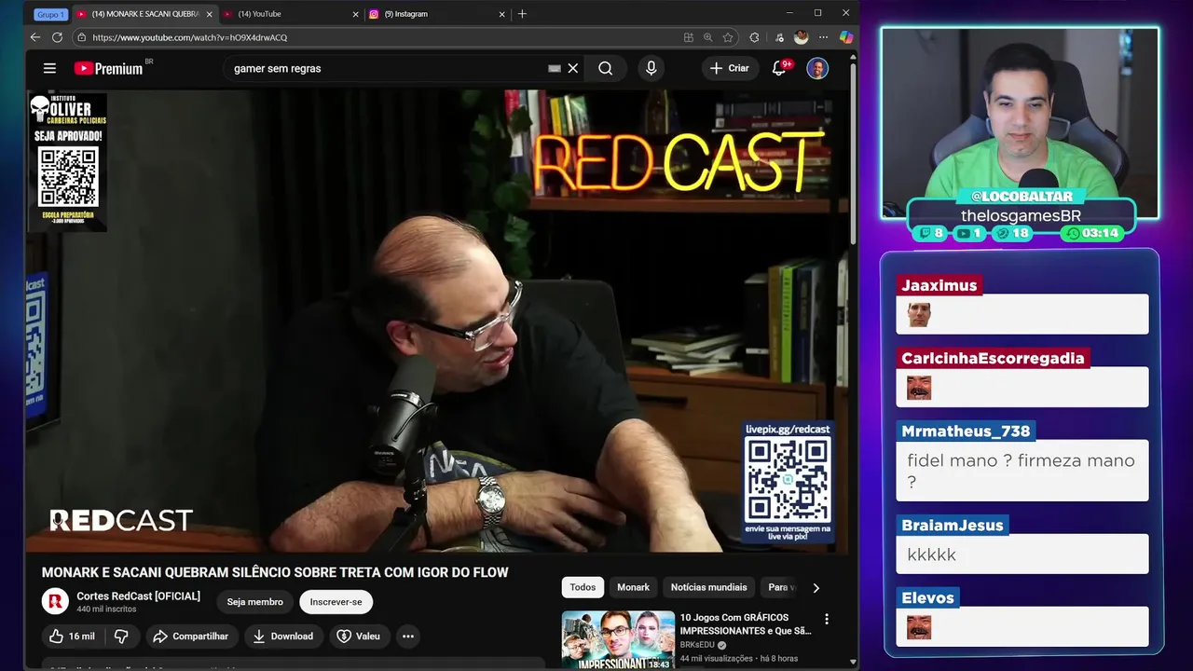Screen dimensions: 1193x671
Task: Open the Cortes RedCast [OFICIAL] channel name
Action: [138, 596]
